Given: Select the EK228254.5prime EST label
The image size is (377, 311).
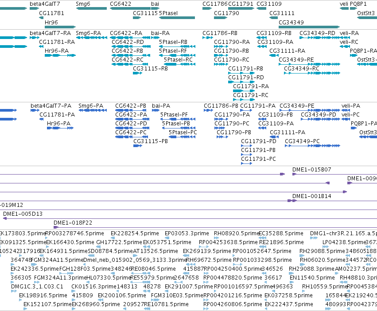Looking at the screenshot, I should (x=135, y=233).
